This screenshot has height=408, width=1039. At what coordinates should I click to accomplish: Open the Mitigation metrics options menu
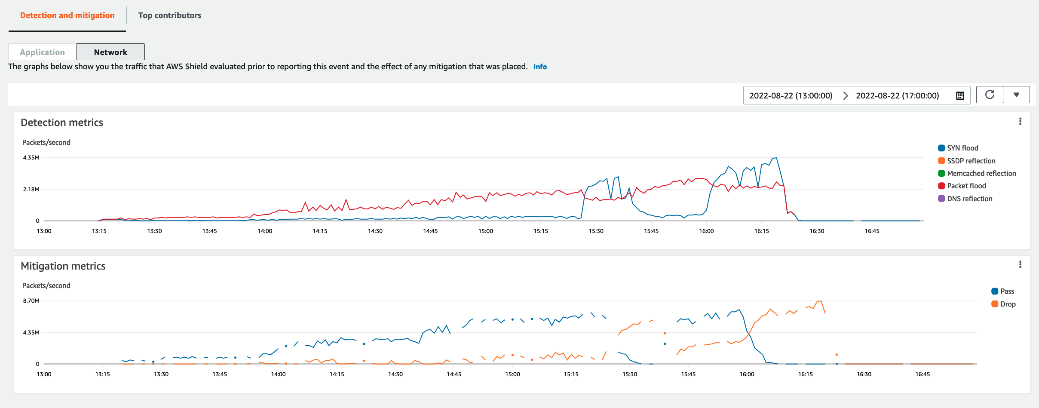[1021, 265]
